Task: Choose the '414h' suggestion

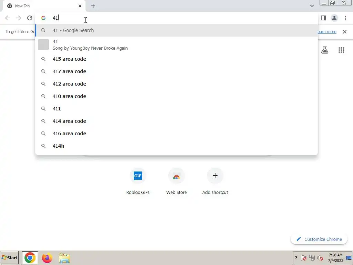Action: (176, 146)
